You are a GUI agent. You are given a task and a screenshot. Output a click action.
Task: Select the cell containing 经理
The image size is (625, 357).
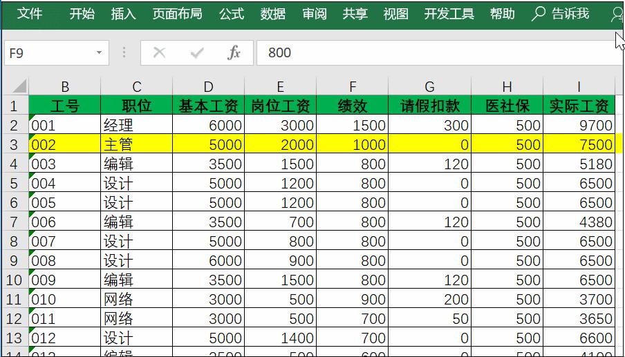point(137,125)
